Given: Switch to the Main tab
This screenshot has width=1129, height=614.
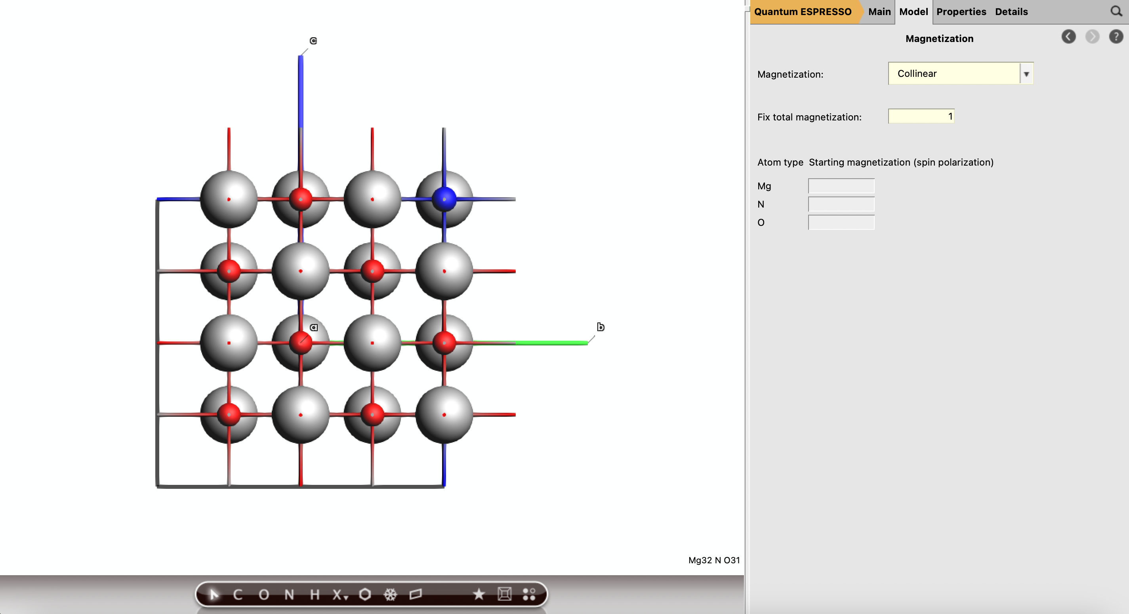Looking at the screenshot, I should [x=879, y=12].
